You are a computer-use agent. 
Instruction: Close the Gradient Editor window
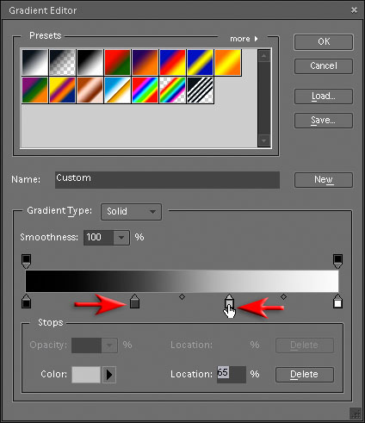click(x=354, y=10)
